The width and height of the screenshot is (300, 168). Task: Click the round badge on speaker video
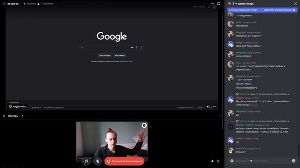click(144, 126)
